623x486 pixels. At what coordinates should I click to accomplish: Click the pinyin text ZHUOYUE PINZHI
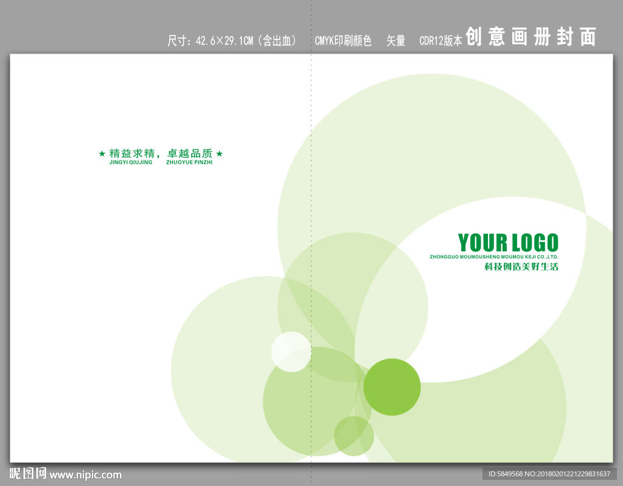click(189, 162)
